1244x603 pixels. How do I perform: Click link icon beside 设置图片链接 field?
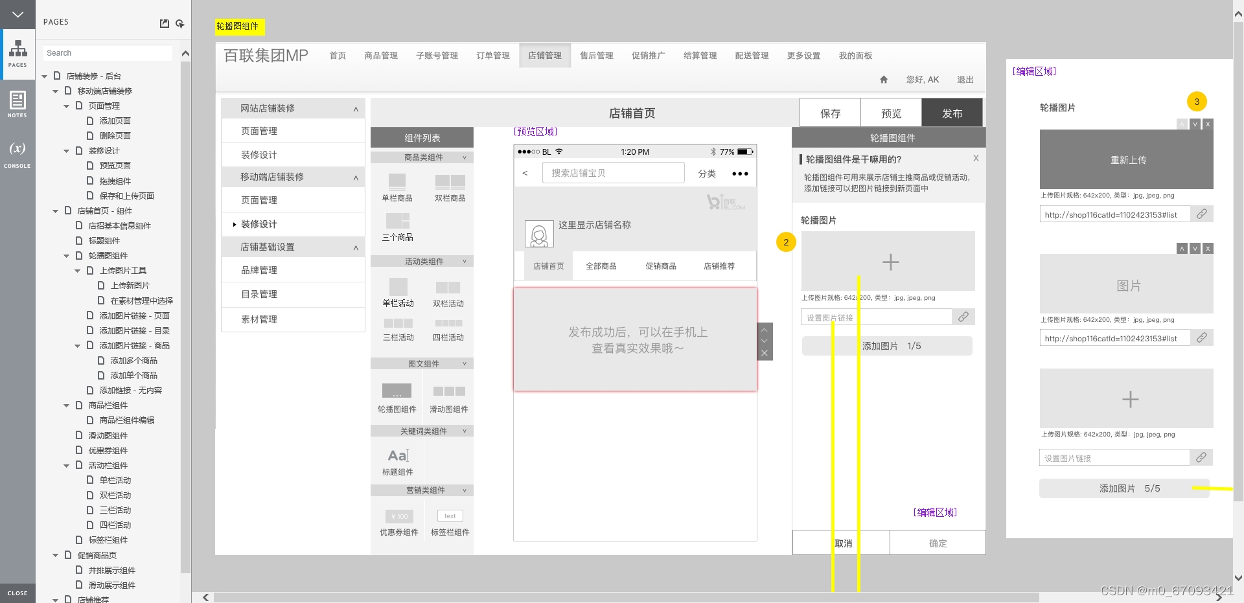click(x=963, y=317)
